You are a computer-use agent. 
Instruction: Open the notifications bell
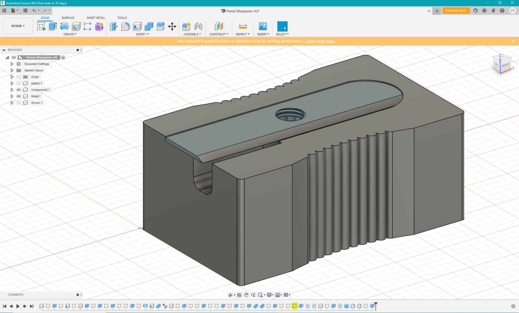tap(493, 11)
